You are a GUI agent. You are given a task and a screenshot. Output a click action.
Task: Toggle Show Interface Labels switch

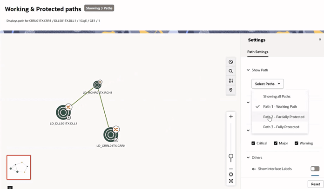click(x=315, y=169)
